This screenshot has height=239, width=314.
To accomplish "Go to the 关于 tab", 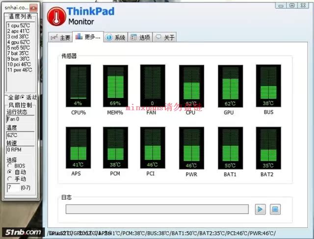I will (x=165, y=37).
